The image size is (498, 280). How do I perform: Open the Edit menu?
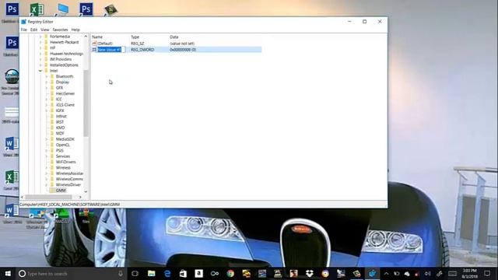click(33, 30)
